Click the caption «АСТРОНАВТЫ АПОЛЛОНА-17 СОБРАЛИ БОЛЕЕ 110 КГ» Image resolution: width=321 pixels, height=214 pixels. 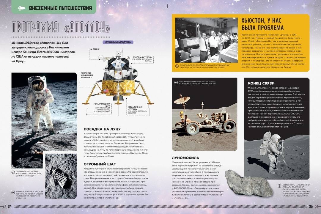(x=296, y=190)
